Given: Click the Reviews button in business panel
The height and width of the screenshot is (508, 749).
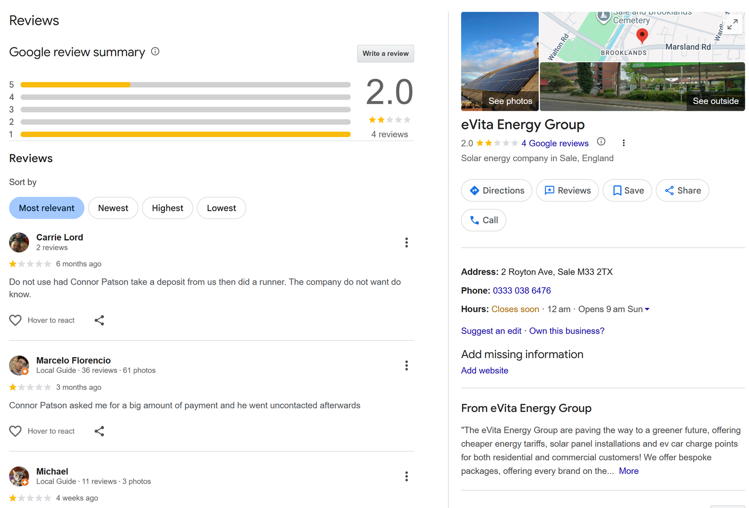Looking at the screenshot, I should [567, 190].
